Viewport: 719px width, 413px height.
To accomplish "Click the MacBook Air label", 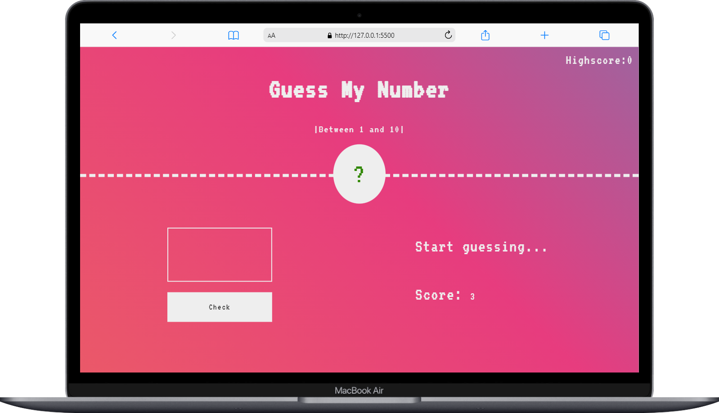I will click(359, 391).
